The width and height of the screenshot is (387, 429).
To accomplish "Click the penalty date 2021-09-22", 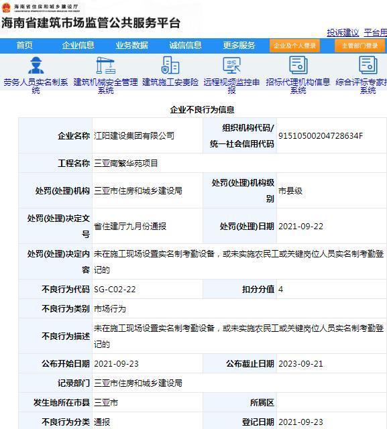I will [300, 227].
